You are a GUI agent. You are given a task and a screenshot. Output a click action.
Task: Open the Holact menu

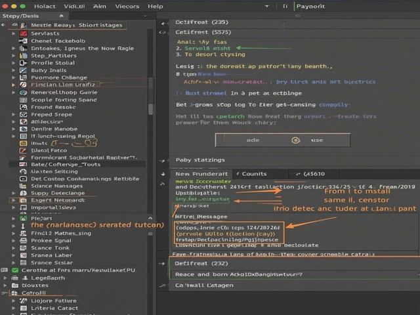[45, 6]
